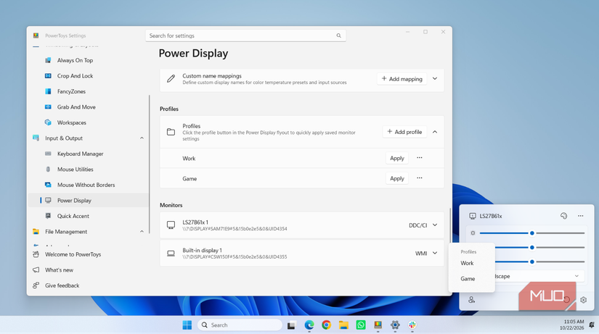Adjust brightness slider in flyout

coord(531,233)
